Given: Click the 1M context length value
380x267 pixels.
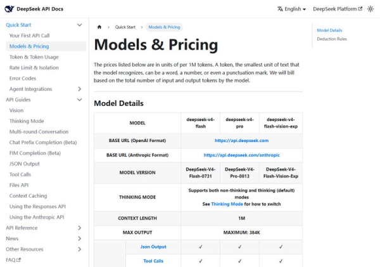Looking at the screenshot, I should 242,218.
